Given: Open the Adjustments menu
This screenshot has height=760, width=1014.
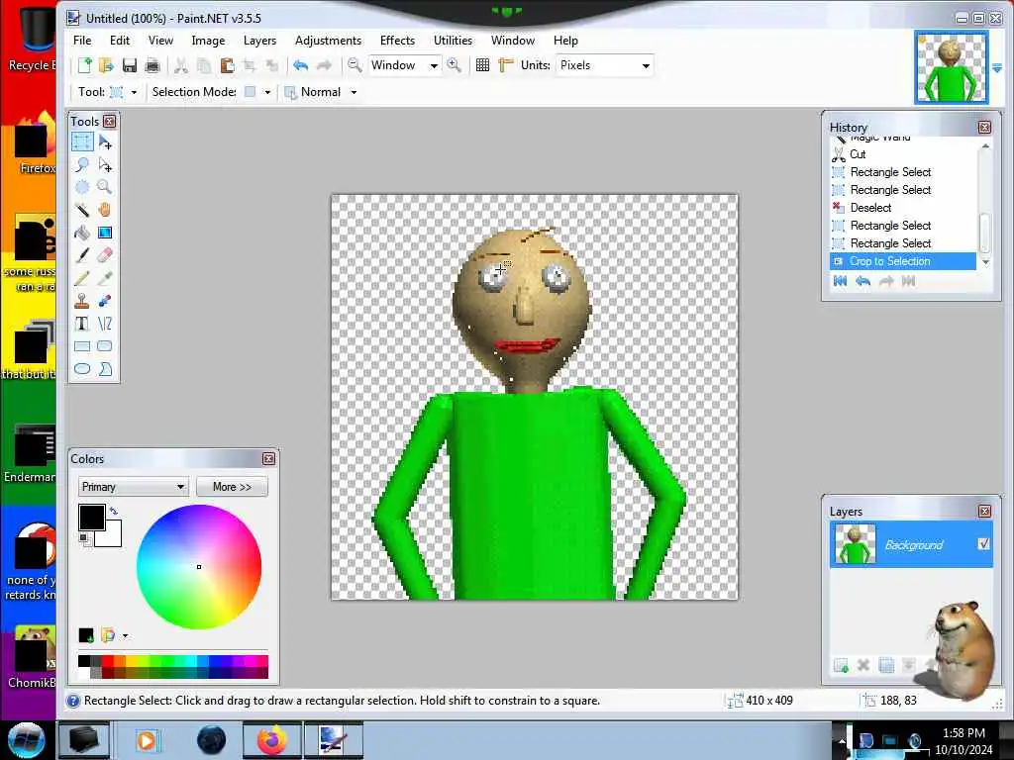Looking at the screenshot, I should click(328, 41).
